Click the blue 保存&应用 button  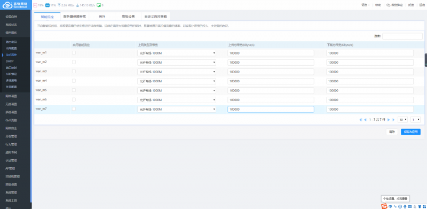pyautogui.click(x=410, y=132)
